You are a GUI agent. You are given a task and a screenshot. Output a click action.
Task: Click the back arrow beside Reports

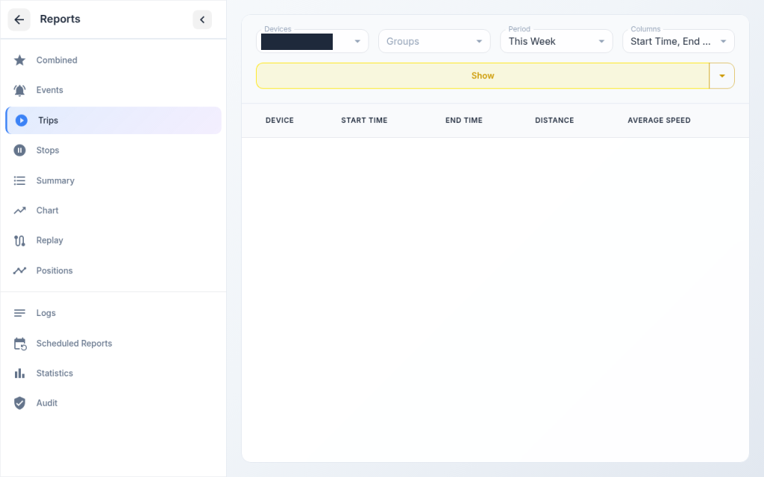[x=19, y=19]
